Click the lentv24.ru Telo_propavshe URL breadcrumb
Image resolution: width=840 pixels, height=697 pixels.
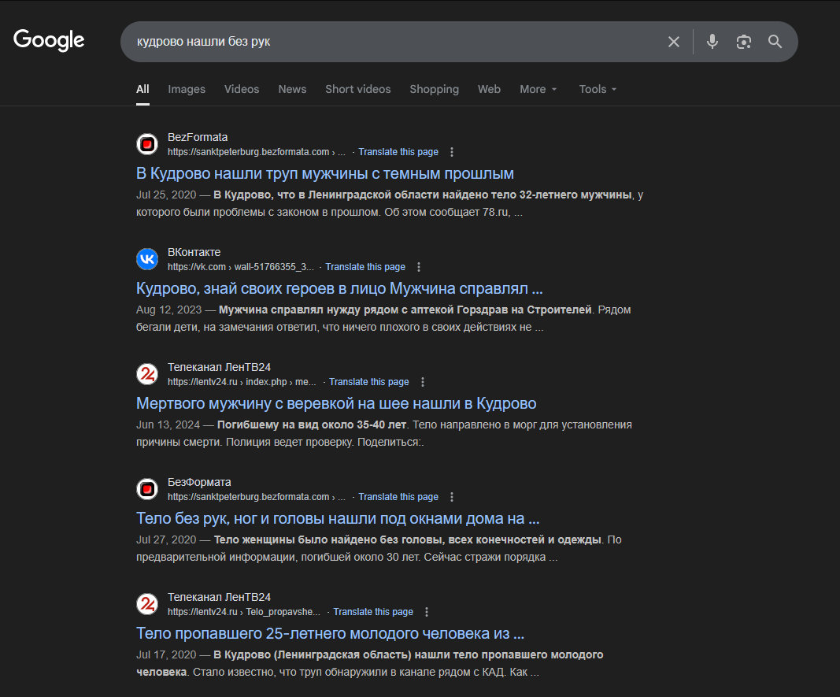click(244, 612)
